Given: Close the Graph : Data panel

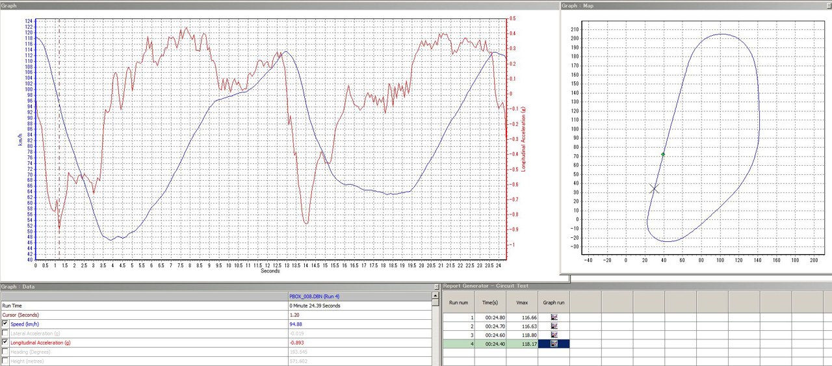Looking at the screenshot, I should point(437,287).
